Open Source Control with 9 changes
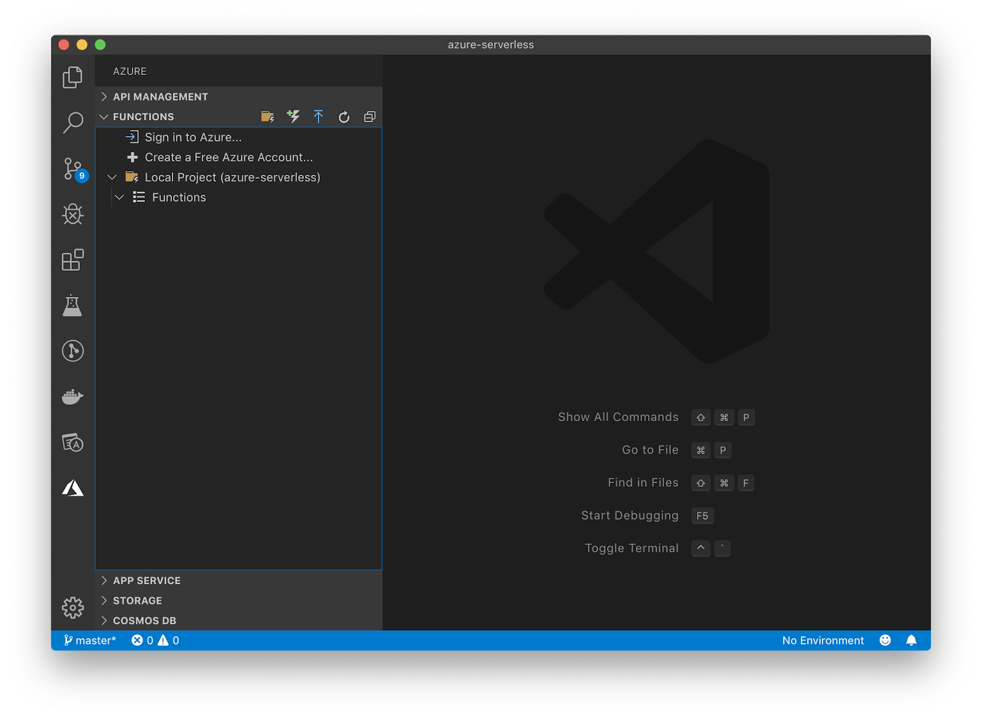 pyautogui.click(x=72, y=169)
